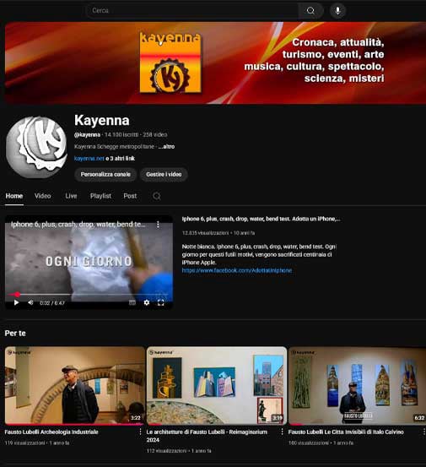This screenshot has width=426, height=467.
Task: Click Le architetture di Fausto Lubelli title
Action: pyautogui.click(x=207, y=436)
